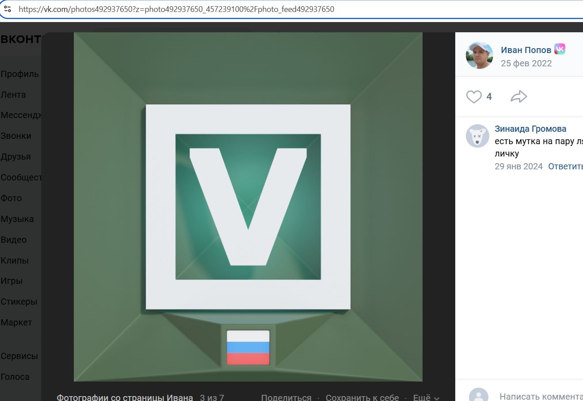Image resolution: width=583 pixels, height=401 pixels.
Task: Share the photo via the arrow icon
Action: [x=518, y=97]
